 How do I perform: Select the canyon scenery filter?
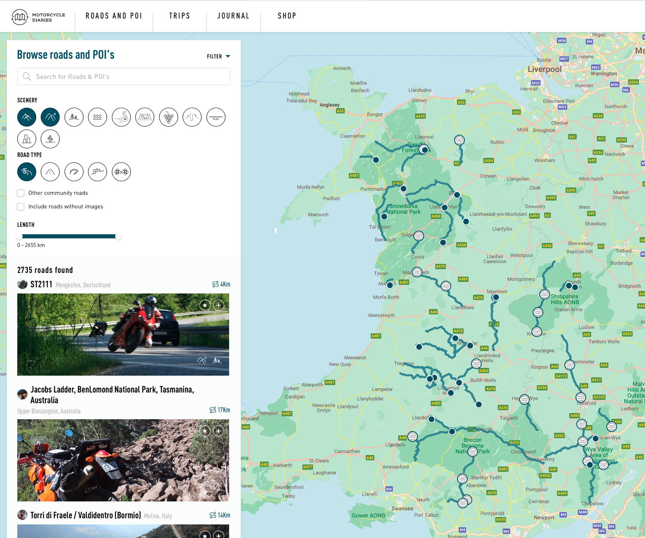(x=192, y=117)
